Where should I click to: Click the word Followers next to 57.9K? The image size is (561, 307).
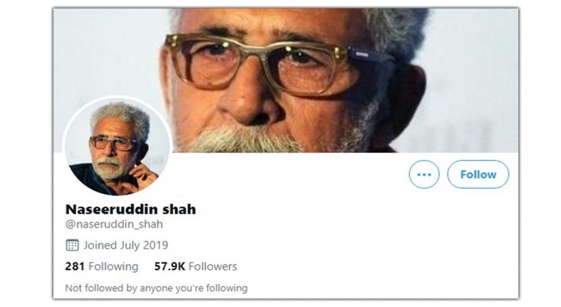pos(213,267)
